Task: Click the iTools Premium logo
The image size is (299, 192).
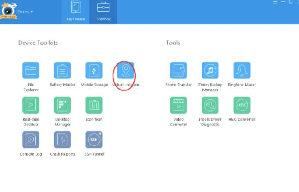Action: coord(8,11)
